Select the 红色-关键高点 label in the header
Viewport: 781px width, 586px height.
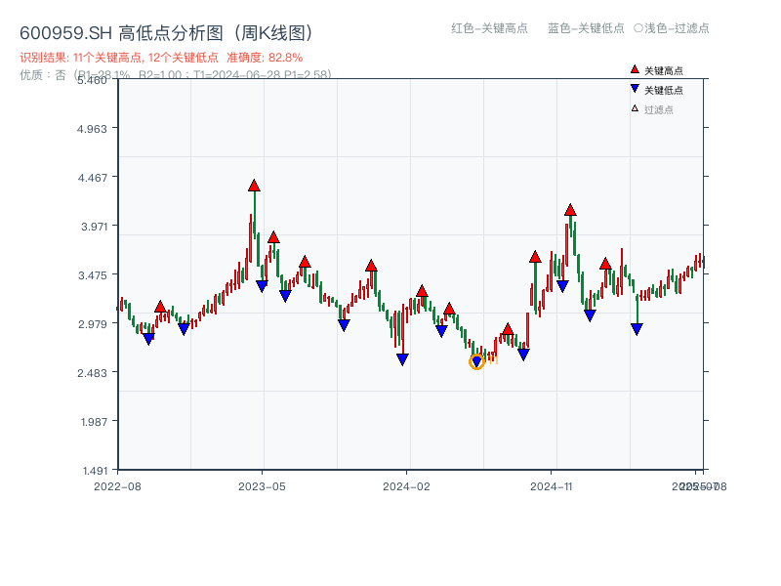489,28
